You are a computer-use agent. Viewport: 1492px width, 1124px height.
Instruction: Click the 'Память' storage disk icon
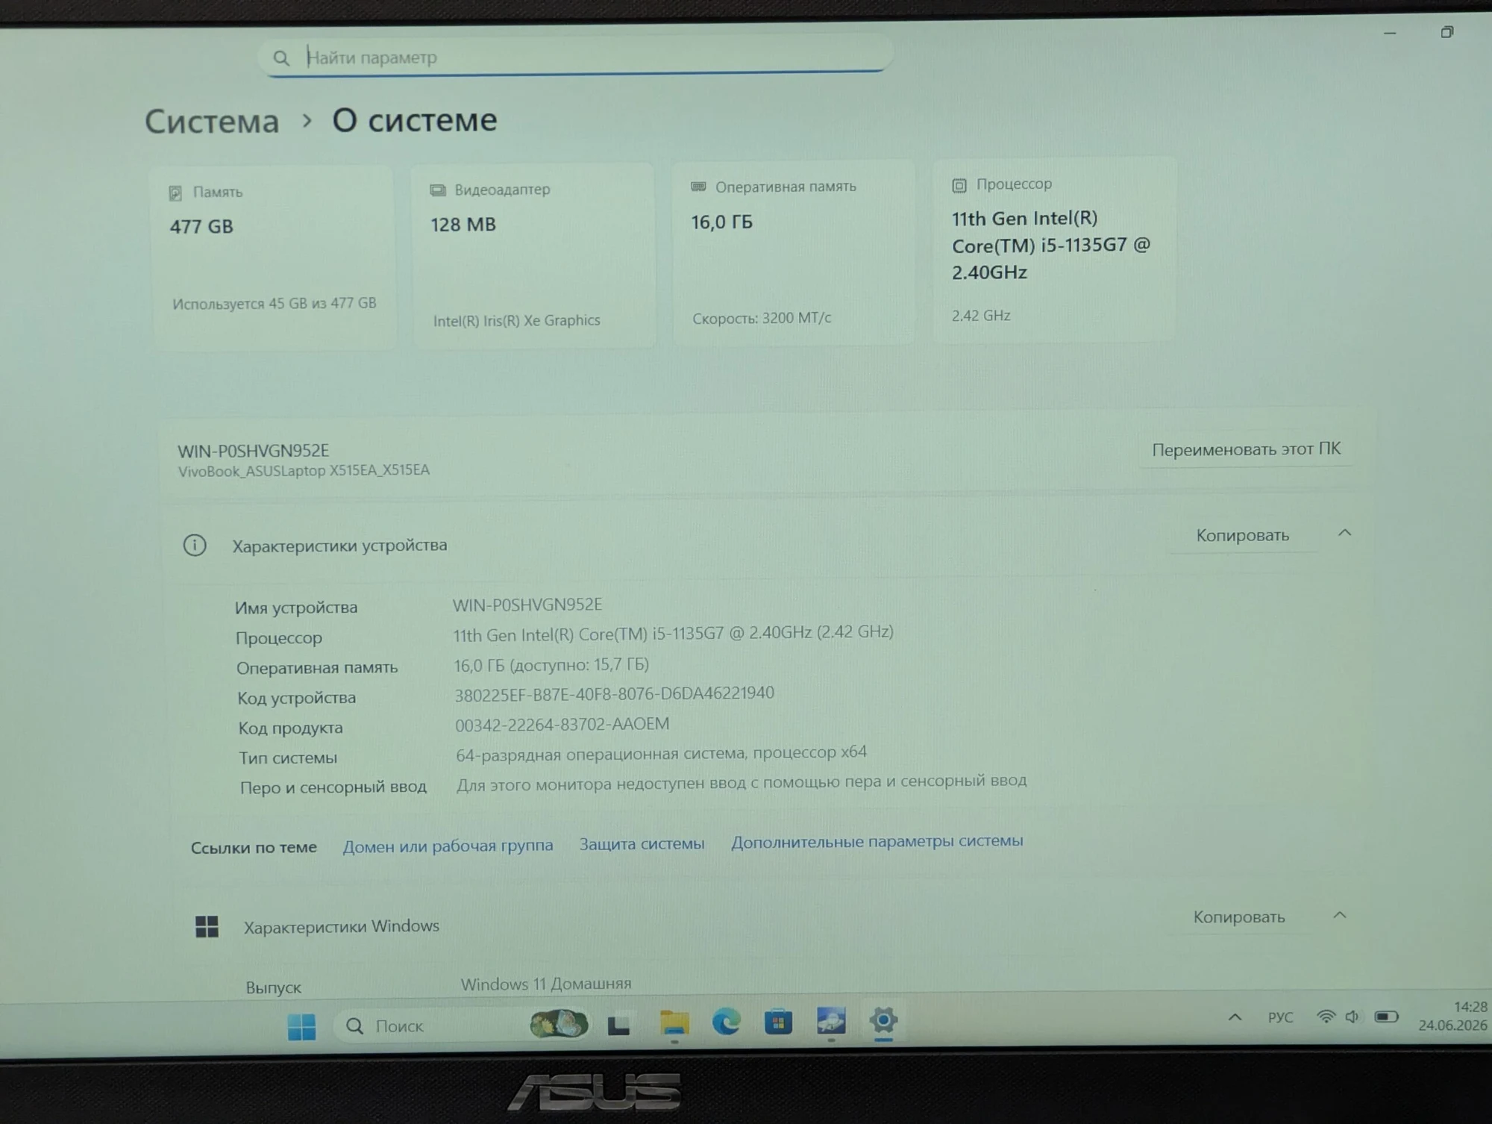[x=175, y=193]
